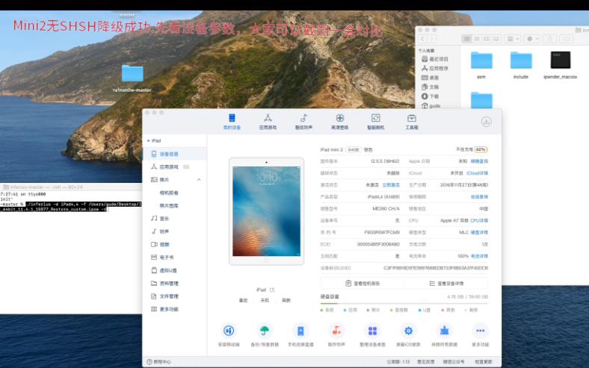Click 查看验机报告 inspection report button
This screenshot has width=589, height=368.
pyautogui.click(x=363, y=283)
